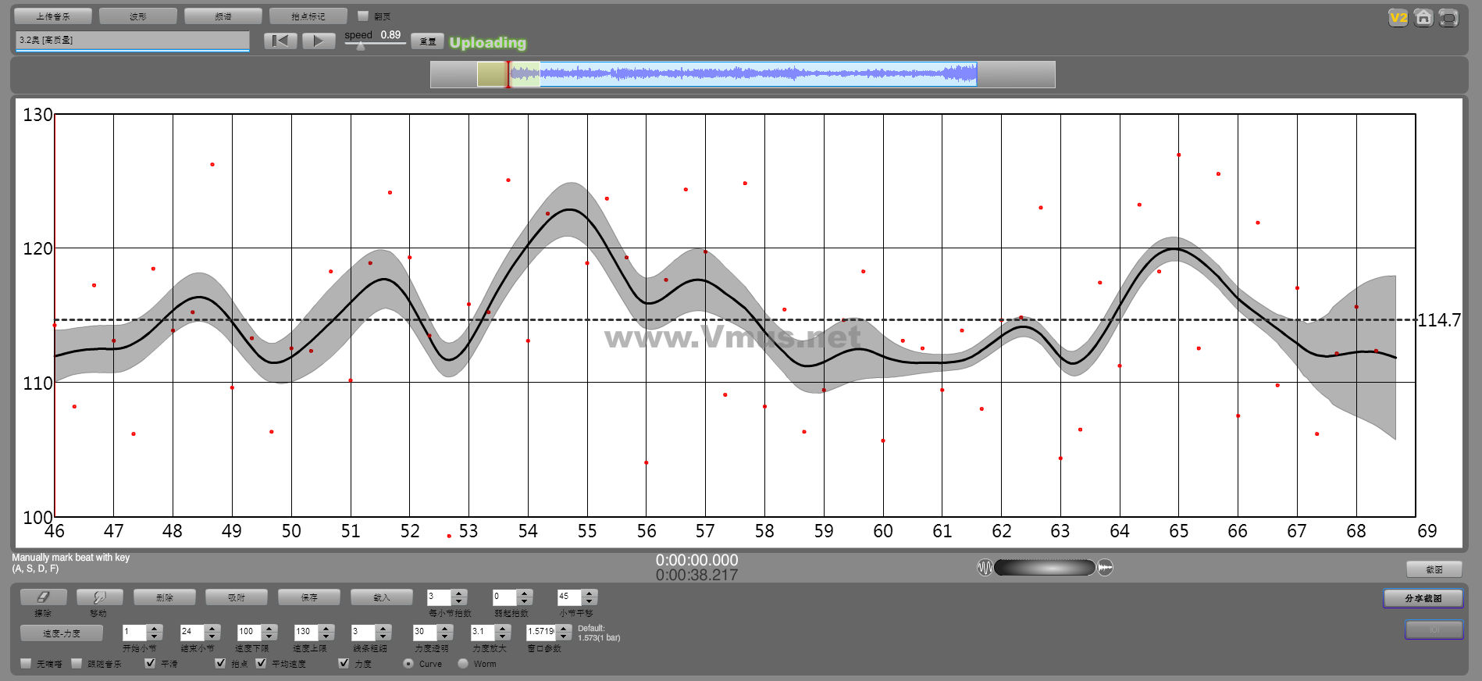Toggle the fullscreen icon
The image size is (1482, 681).
1448,18
